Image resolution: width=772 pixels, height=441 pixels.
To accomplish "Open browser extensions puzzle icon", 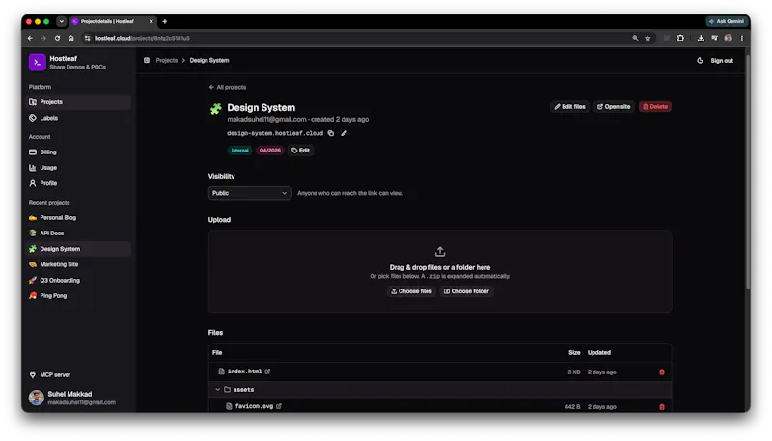I will 680,38.
